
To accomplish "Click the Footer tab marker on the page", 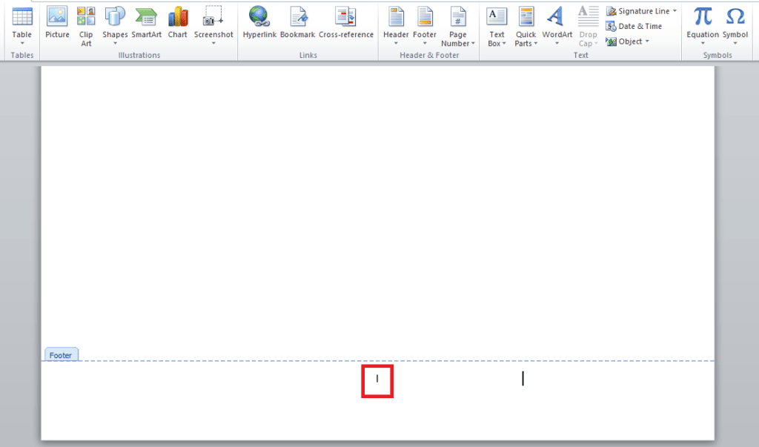I will tap(61, 354).
